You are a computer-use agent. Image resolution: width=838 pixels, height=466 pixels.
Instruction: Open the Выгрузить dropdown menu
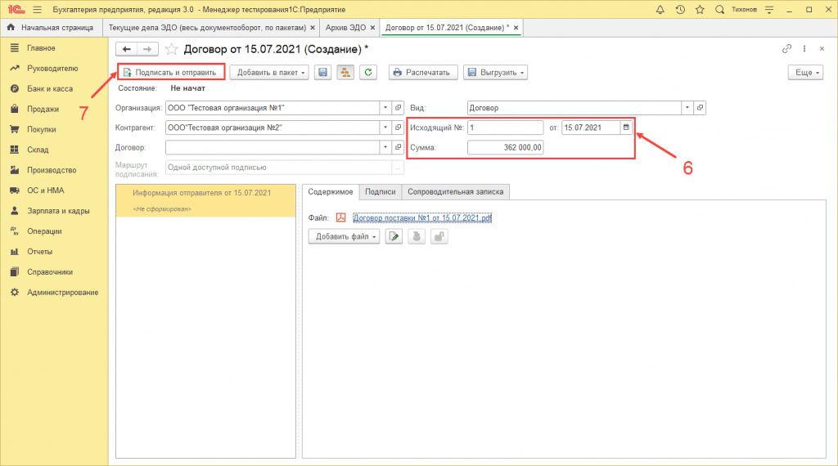click(x=495, y=73)
